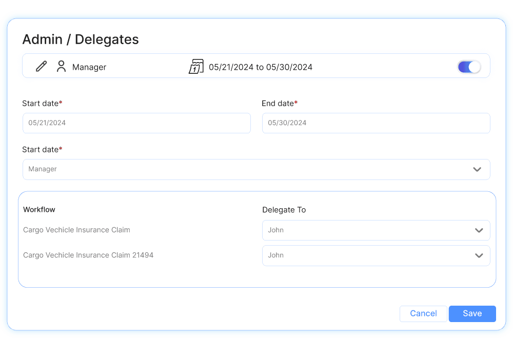
Task: Click the 'Delegate To' column label
Action: point(284,210)
